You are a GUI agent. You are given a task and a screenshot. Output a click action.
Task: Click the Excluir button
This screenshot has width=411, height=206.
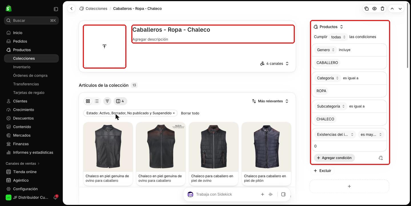tap(323, 171)
